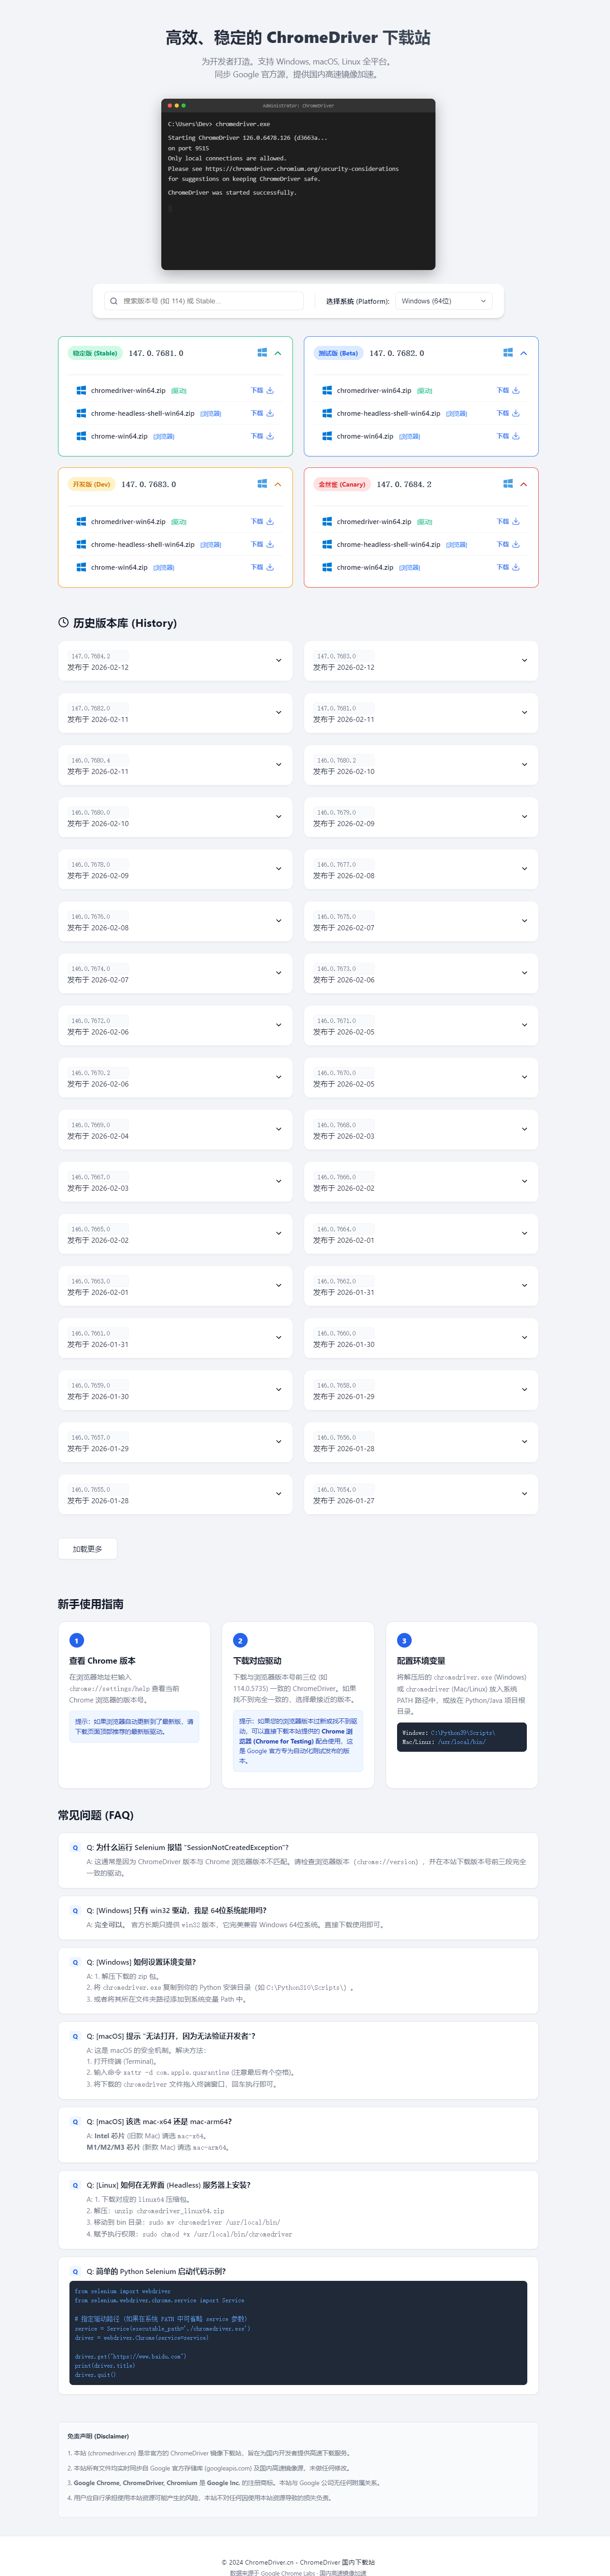Open the Platform dropdown showing Windows (64位)
Image resolution: width=610 pixels, height=2576 pixels.
pyautogui.click(x=443, y=301)
